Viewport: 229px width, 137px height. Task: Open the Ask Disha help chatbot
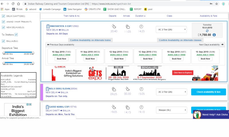[x=211, y=114]
